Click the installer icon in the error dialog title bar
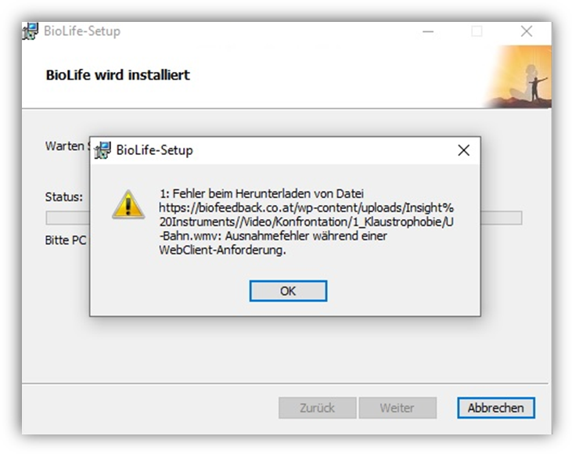 (x=103, y=150)
